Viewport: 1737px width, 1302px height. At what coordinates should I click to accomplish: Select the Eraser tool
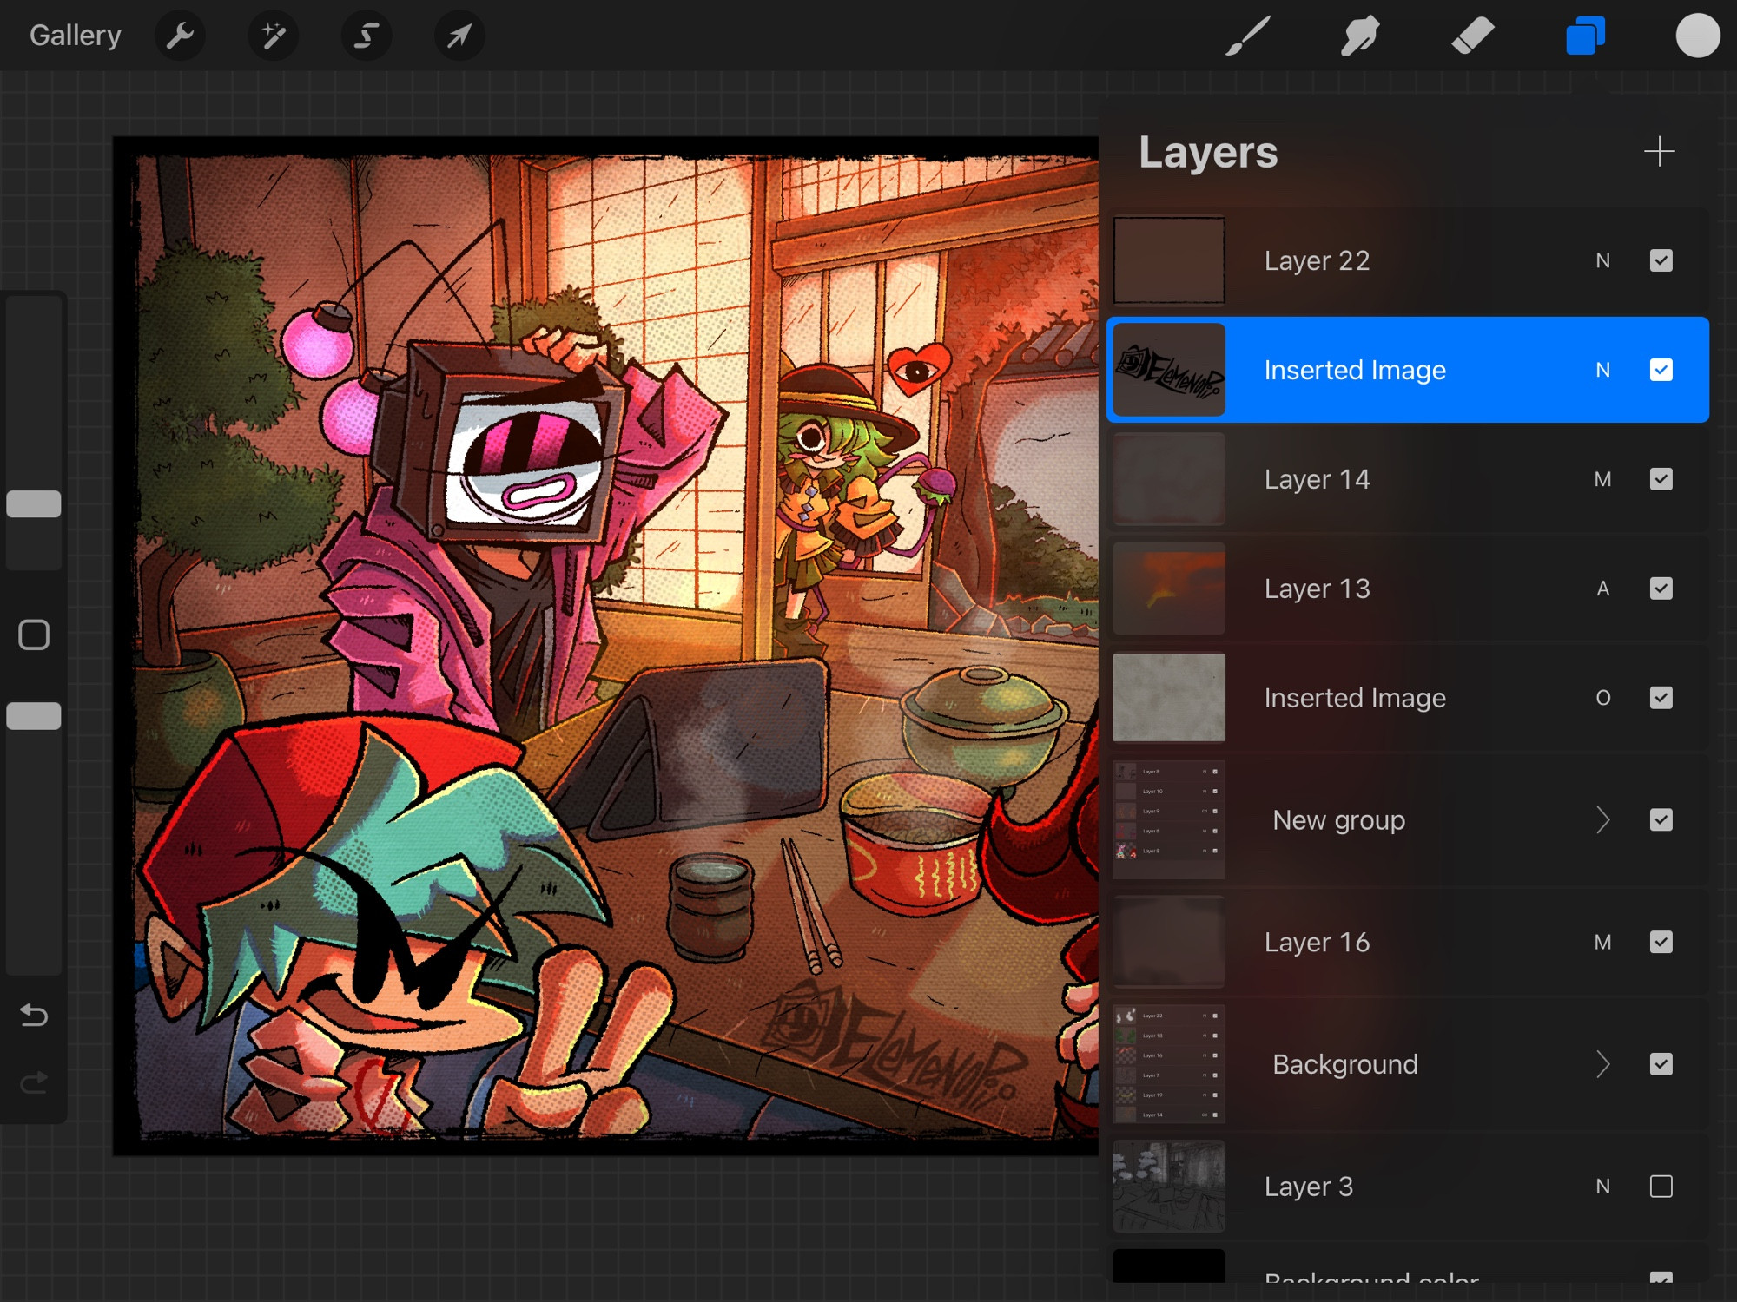click(x=1473, y=36)
